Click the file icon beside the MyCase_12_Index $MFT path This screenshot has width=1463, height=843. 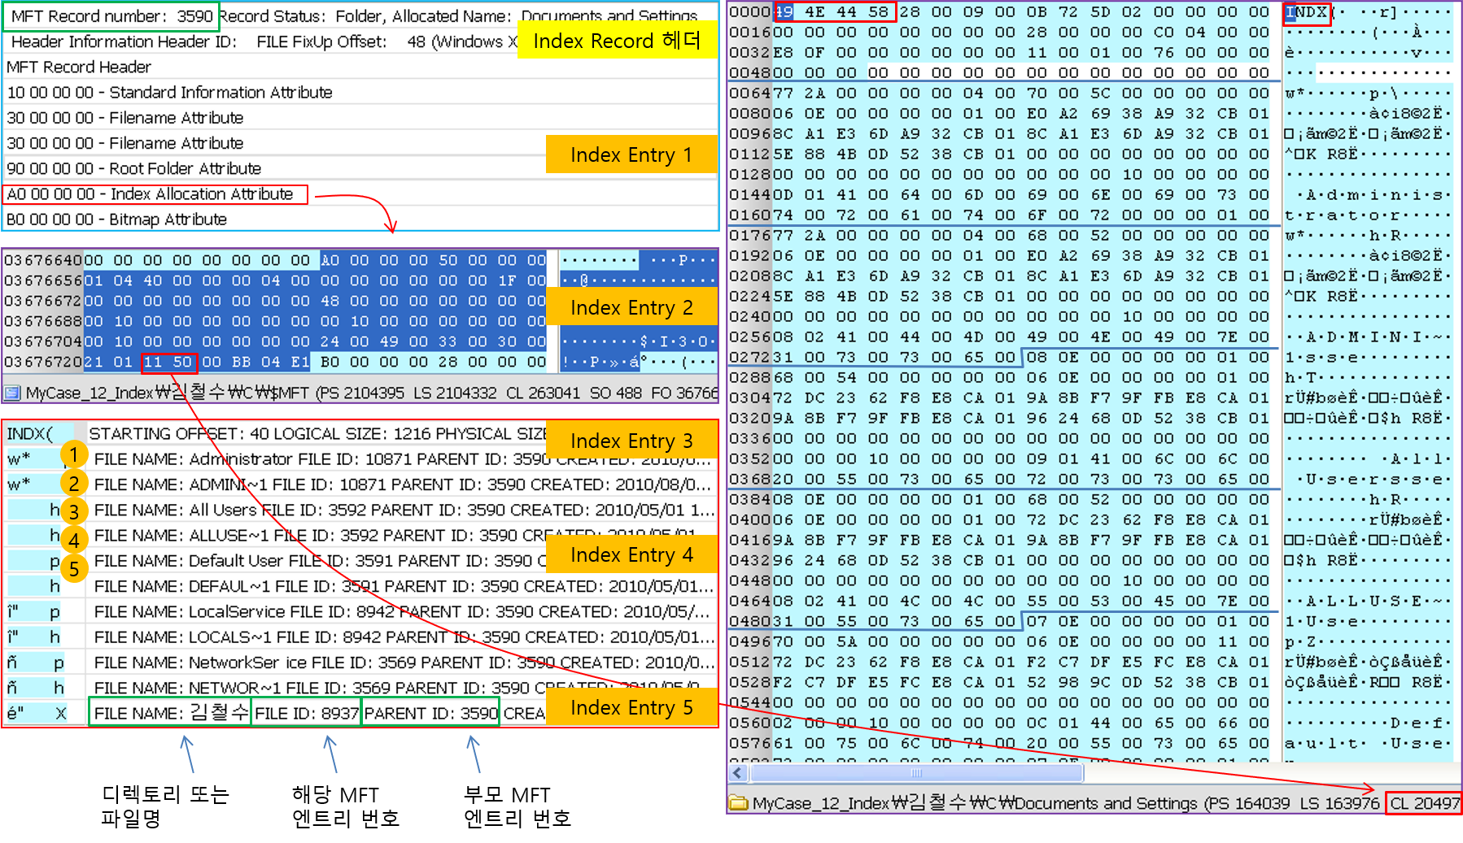pos(12,393)
